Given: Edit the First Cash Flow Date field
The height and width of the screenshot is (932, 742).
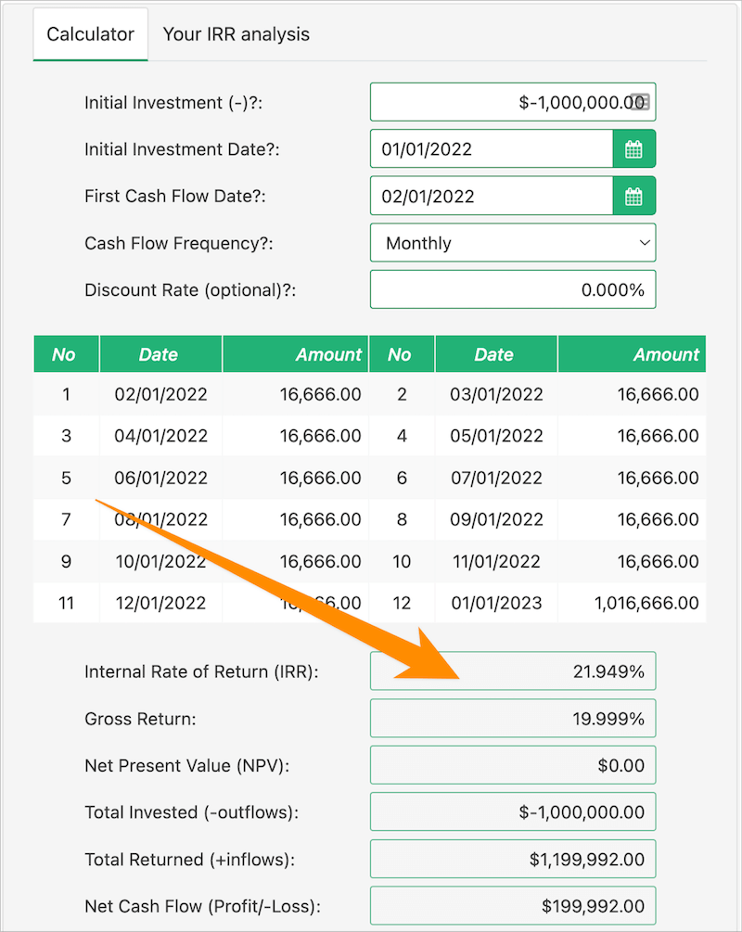Looking at the screenshot, I should click(x=492, y=196).
